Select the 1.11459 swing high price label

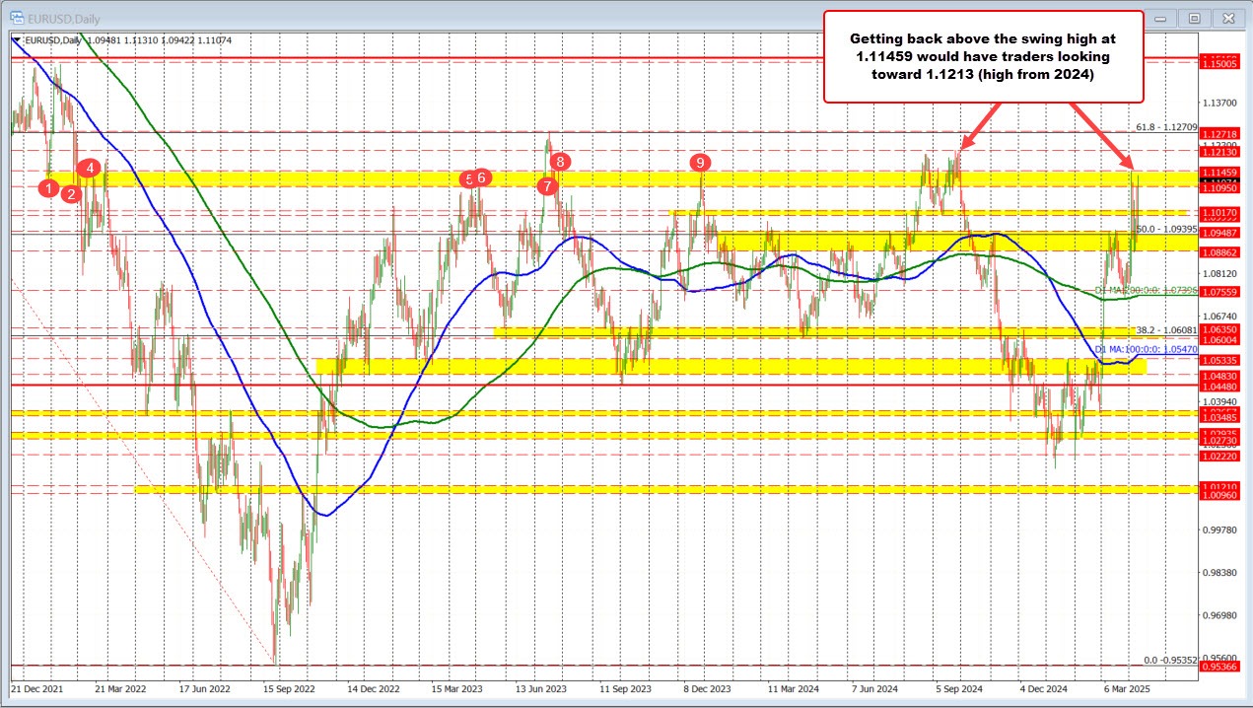pos(1219,173)
